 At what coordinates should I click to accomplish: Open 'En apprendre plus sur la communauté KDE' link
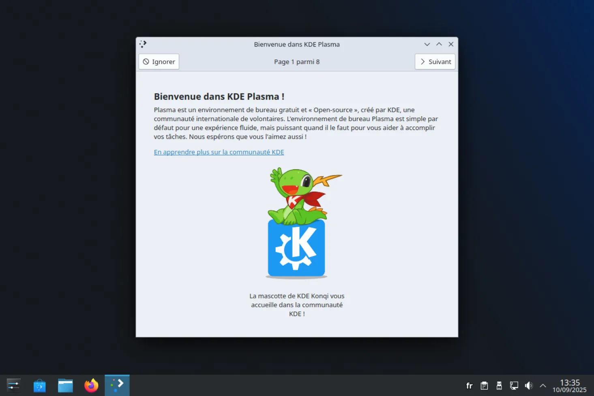(x=219, y=152)
